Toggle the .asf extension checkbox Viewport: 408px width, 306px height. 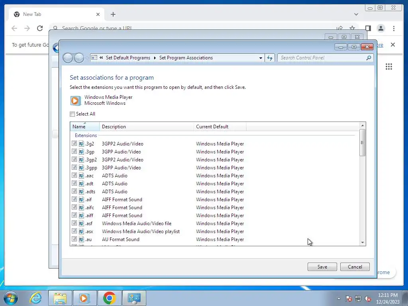point(74,223)
